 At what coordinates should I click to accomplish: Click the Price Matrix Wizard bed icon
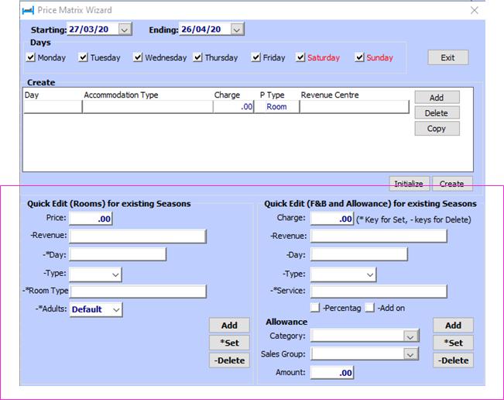[x=29, y=11]
